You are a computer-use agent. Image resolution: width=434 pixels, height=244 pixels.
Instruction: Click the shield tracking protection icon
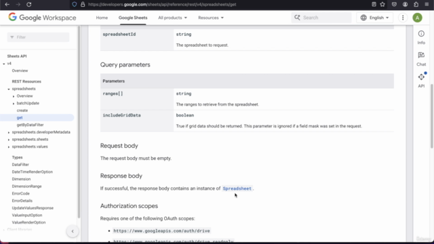tap(75, 5)
